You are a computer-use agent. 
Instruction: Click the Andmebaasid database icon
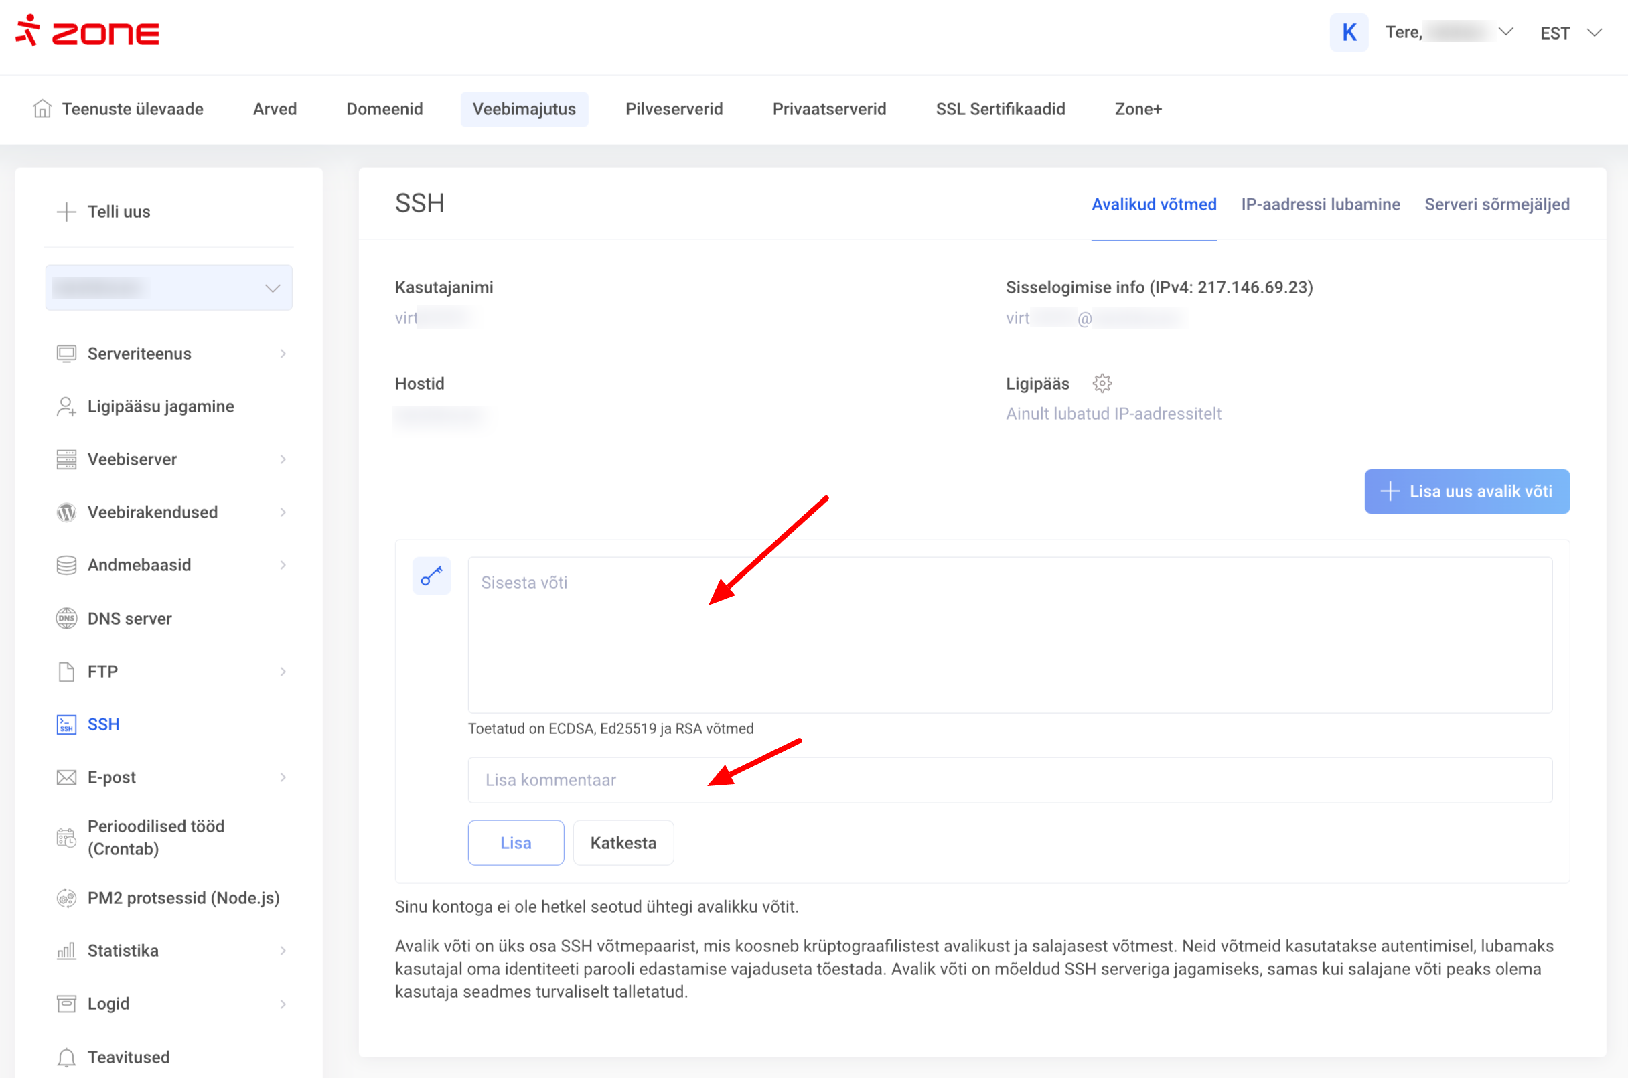[x=66, y=565]
